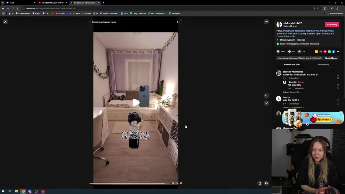The width and height of the screenshot is (345, 194).
Task: Click the address bar URL
Action: (x=50, y=8)
